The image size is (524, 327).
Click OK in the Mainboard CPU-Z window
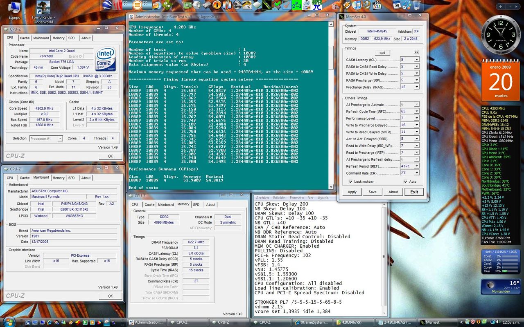(110, 296)
